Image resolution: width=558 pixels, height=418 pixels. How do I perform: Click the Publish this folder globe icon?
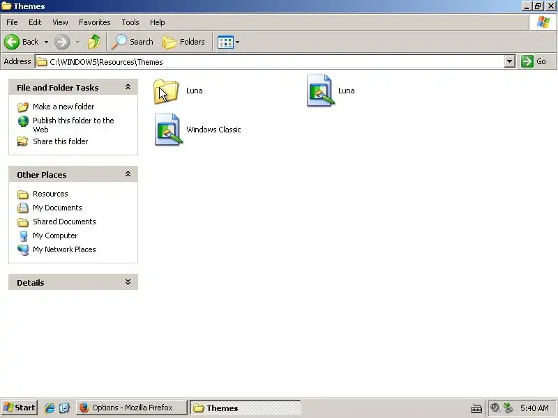[23, 121]
